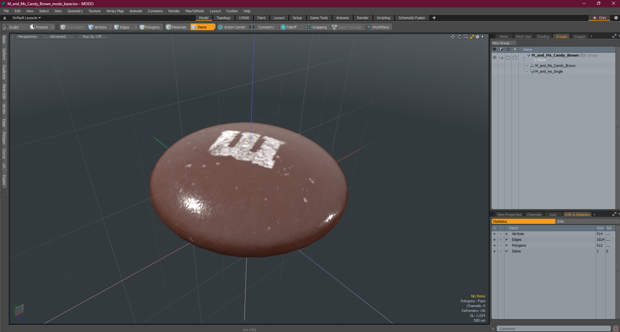
Task: Open the Geometry menu
Action: (x=75, y=11)
